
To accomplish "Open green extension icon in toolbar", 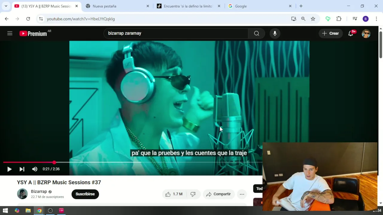I will pos(328,19).
